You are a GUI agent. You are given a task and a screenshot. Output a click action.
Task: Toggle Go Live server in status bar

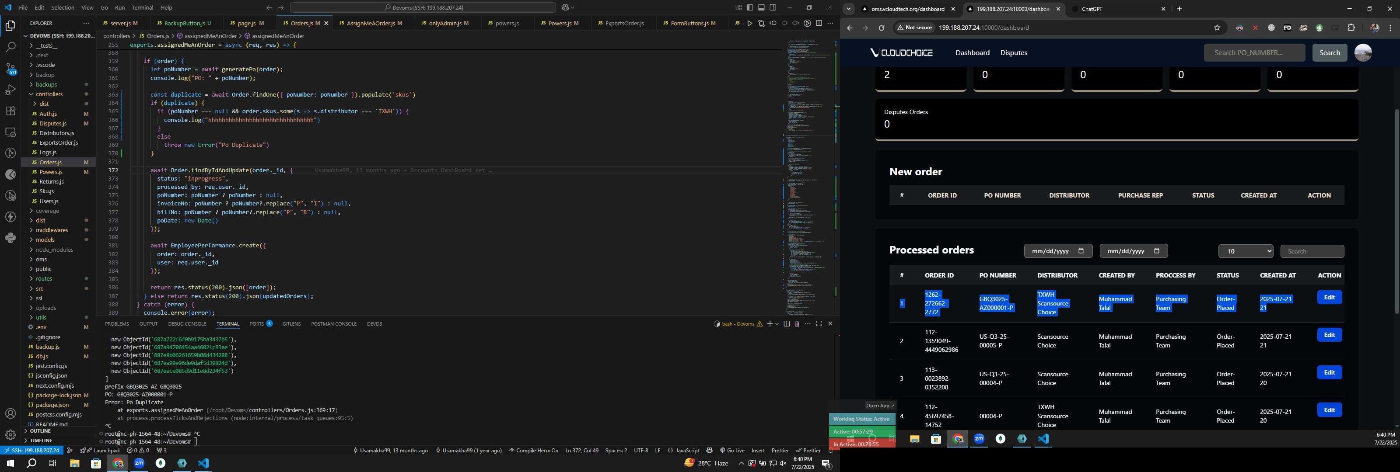tap(732, 450)
